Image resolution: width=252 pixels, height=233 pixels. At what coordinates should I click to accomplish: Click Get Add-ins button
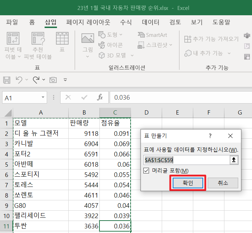click(211, 39)
